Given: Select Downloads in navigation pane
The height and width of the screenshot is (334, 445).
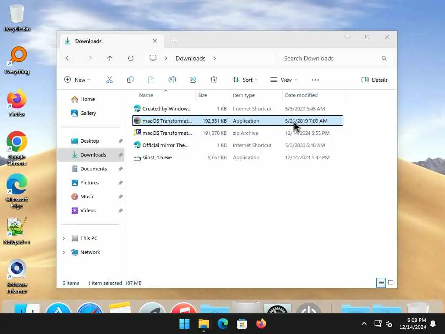Looking at the screenshot, I should tap(91, 155).
